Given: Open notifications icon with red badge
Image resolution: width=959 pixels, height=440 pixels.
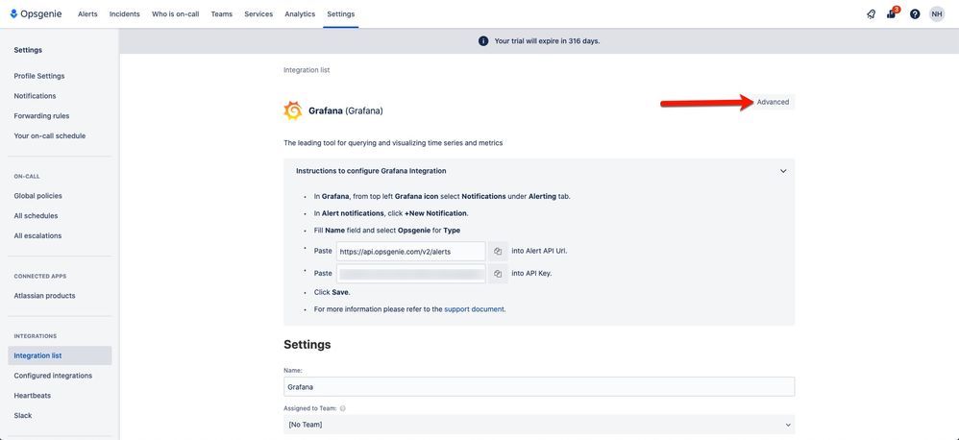Looking at the screenshot, I should 892,13.
